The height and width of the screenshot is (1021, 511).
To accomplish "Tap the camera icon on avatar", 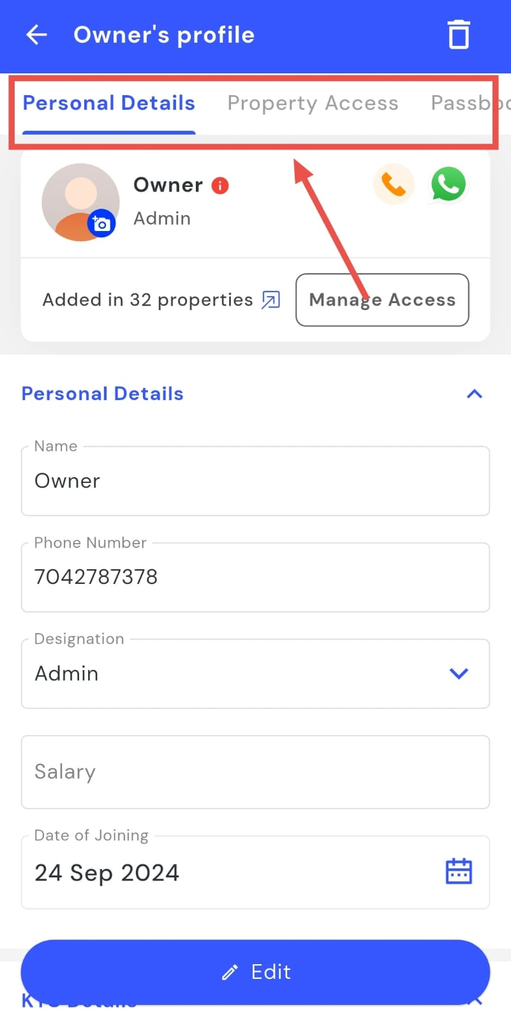I will [x=101, y=224].
